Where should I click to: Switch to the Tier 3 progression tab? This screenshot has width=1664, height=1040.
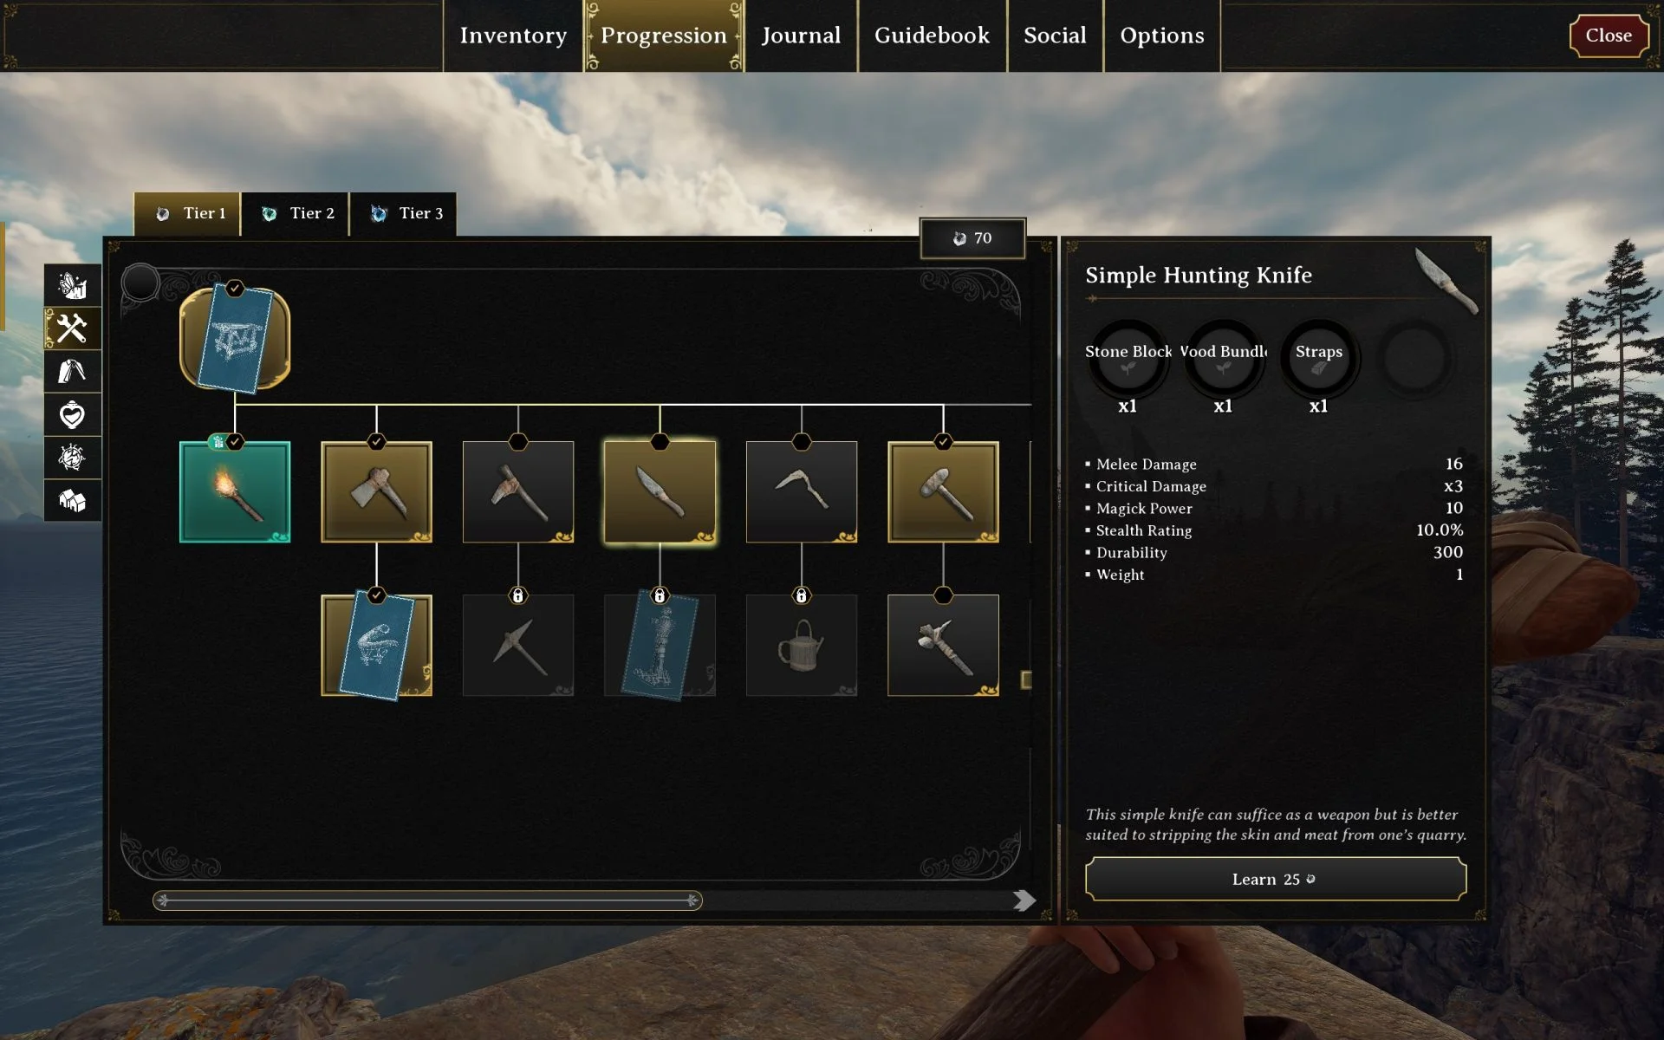click(x=408, y=213)
